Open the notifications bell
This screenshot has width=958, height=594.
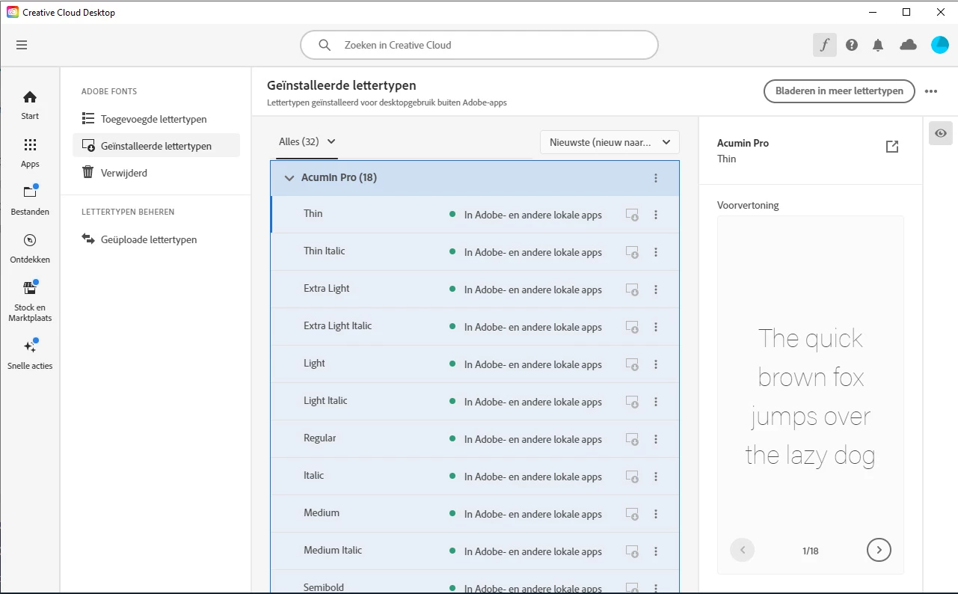tap(878, 45)
